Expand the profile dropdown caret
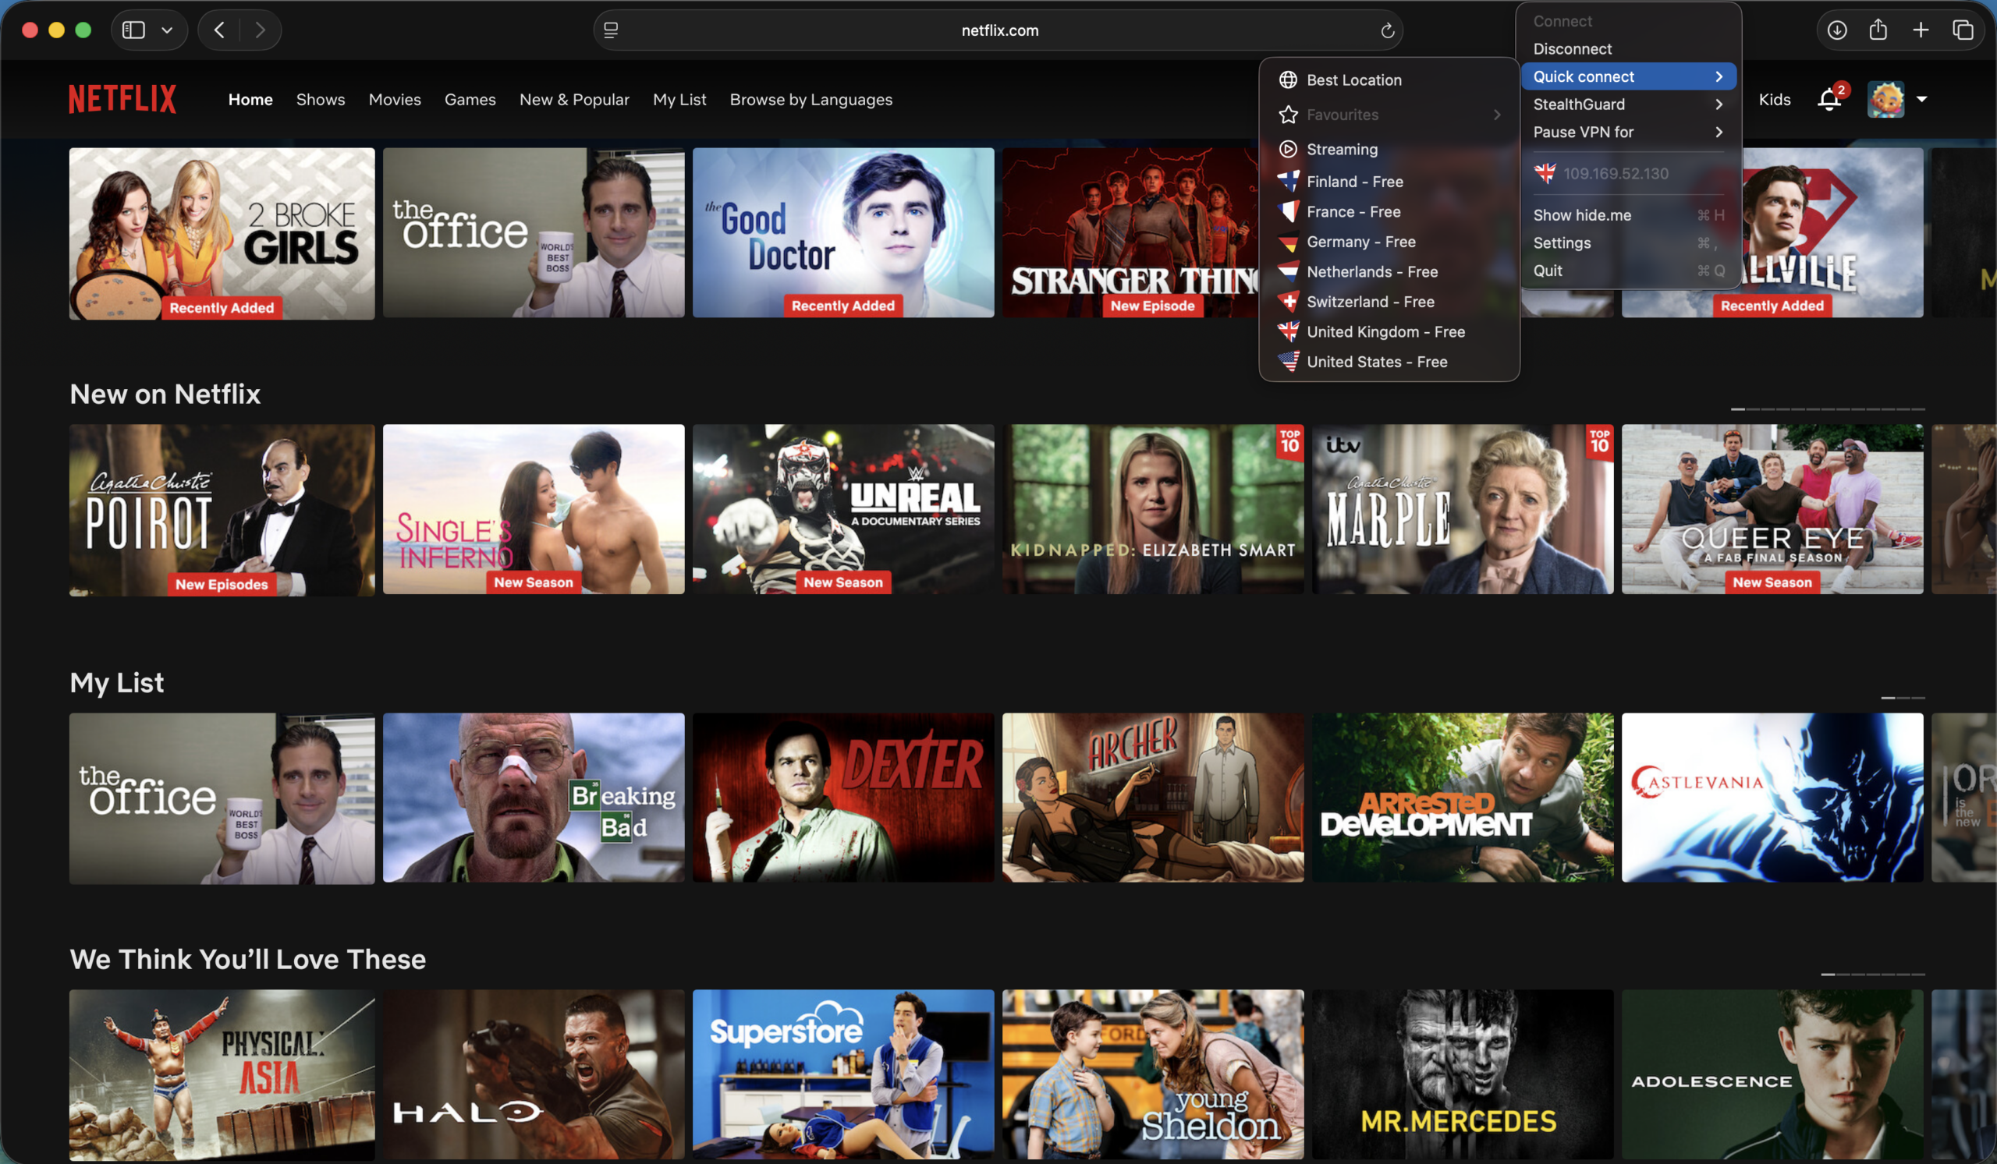 point(1921,99)
